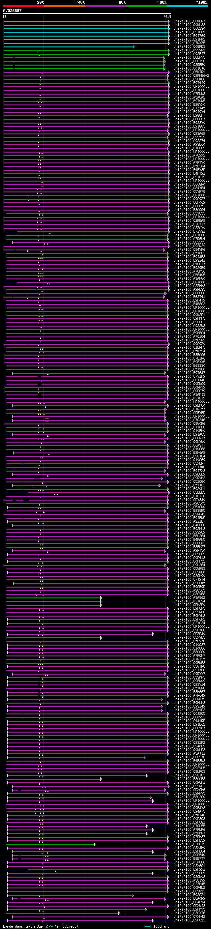Select hit UniRef100_B9HQK3
This screenshot has width=211, height=929.
[x=189, y=608]
